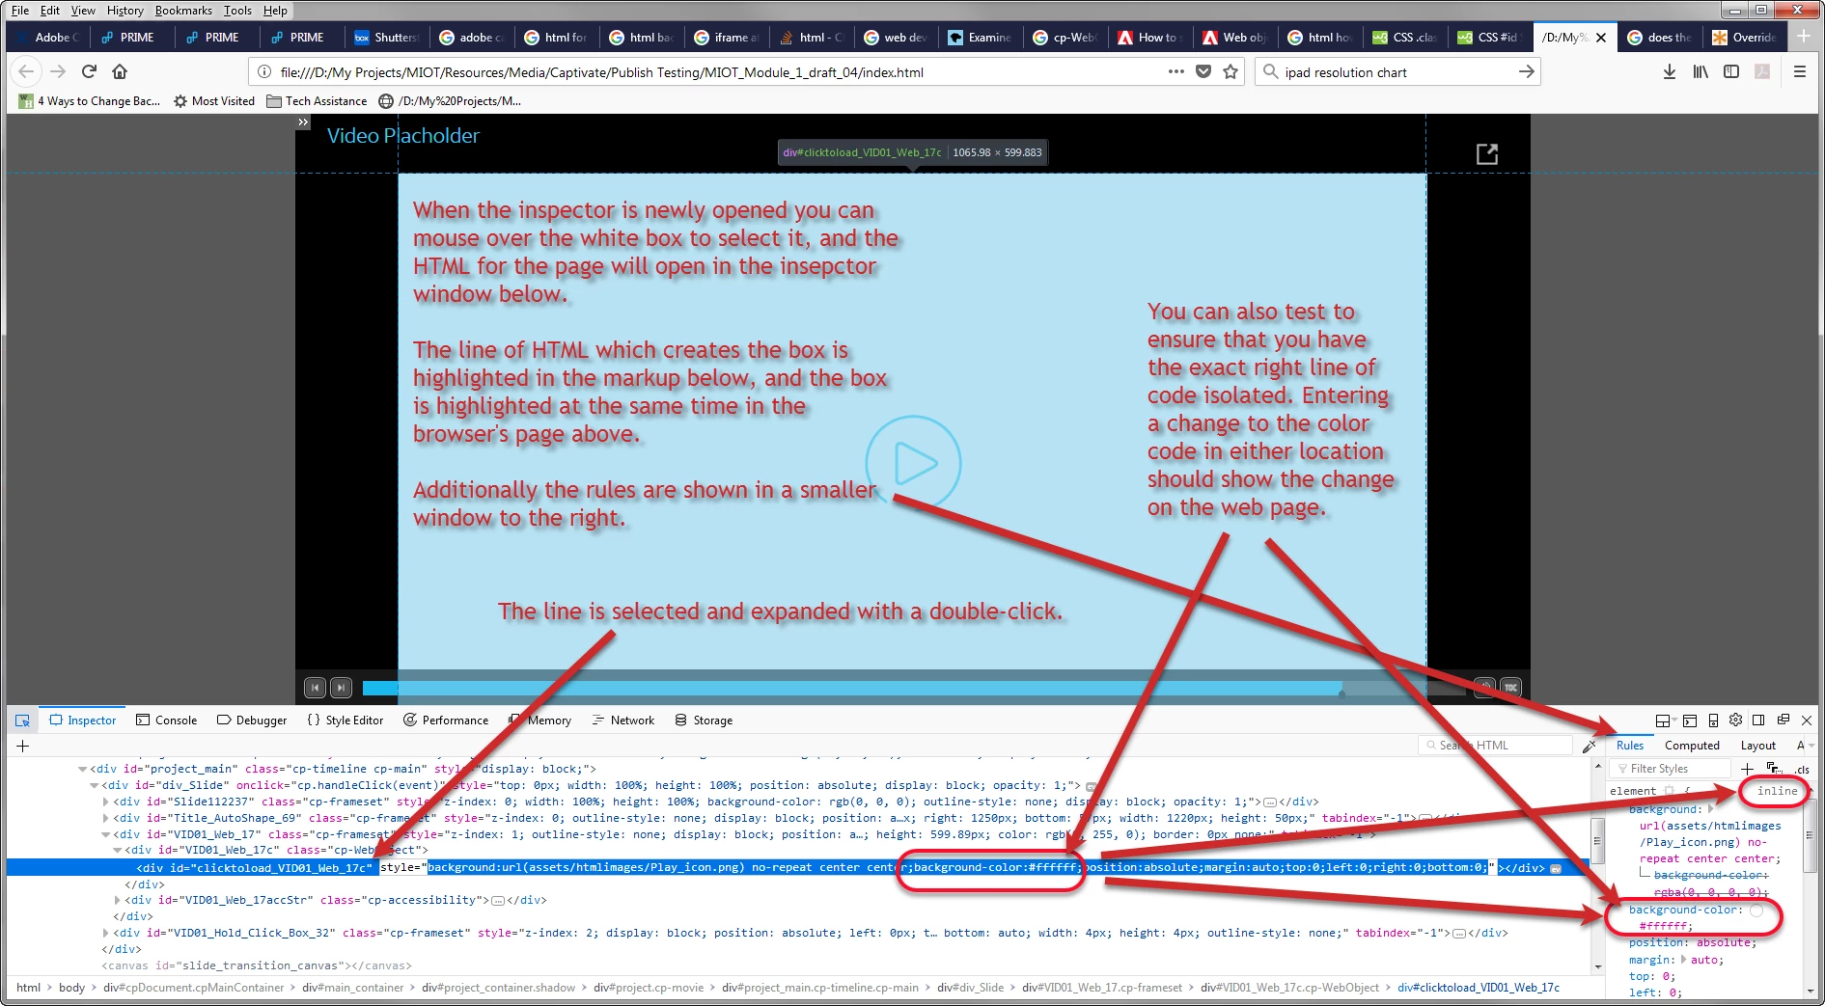Add a new CSS rule
This screenshot has width=1825, height=1006.
tap(1747, 769)
